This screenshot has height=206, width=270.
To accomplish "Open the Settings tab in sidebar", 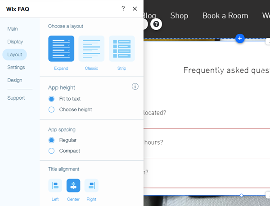I will tap(16, 67).
